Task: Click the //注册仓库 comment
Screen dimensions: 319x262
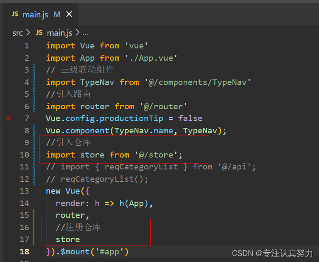Action: [x=78, y=227]
